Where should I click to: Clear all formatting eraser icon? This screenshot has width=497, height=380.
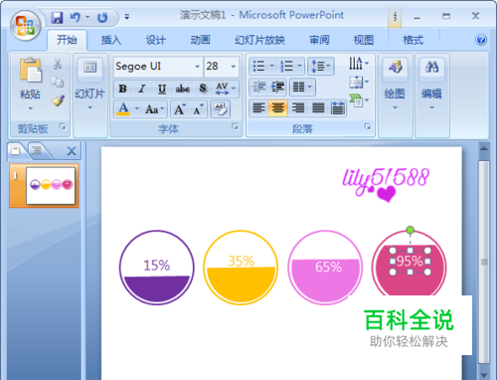[221, 109]
